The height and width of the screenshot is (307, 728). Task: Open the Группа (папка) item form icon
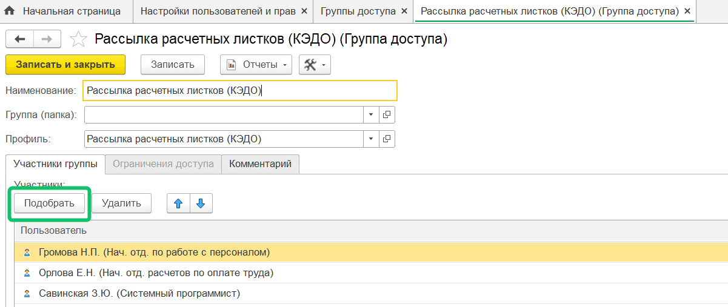[x=387, y=114]
